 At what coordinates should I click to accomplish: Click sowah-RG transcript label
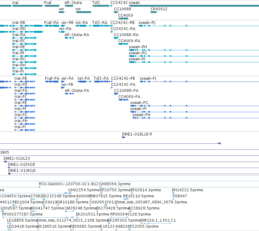tap(138, 53)
